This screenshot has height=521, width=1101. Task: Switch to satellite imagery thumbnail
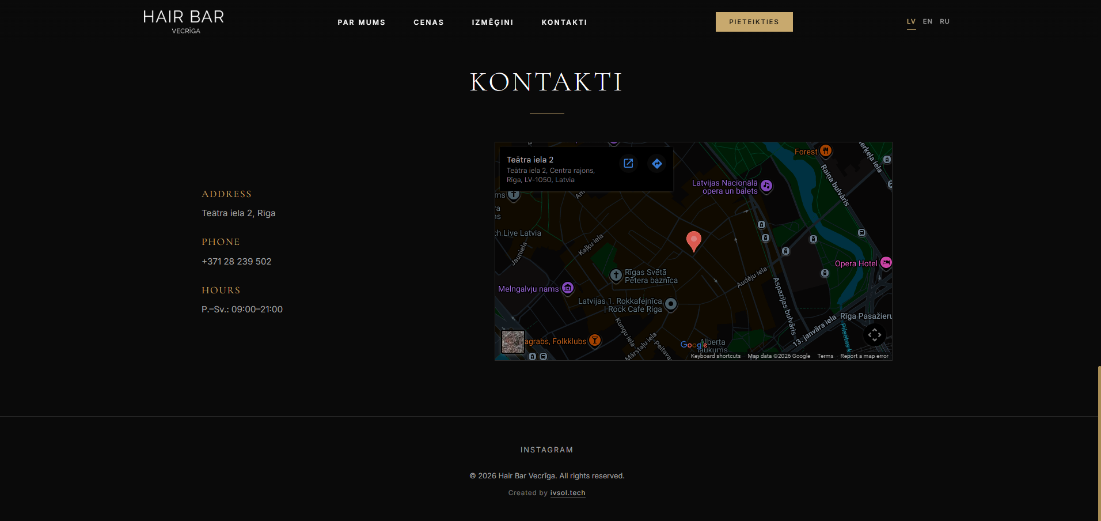pyautogui.click(x=513, y=342)
